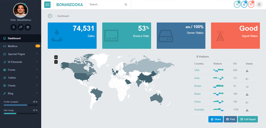Click the Disk Usage progress bar

pyautogui.click(x=21, y=113)
